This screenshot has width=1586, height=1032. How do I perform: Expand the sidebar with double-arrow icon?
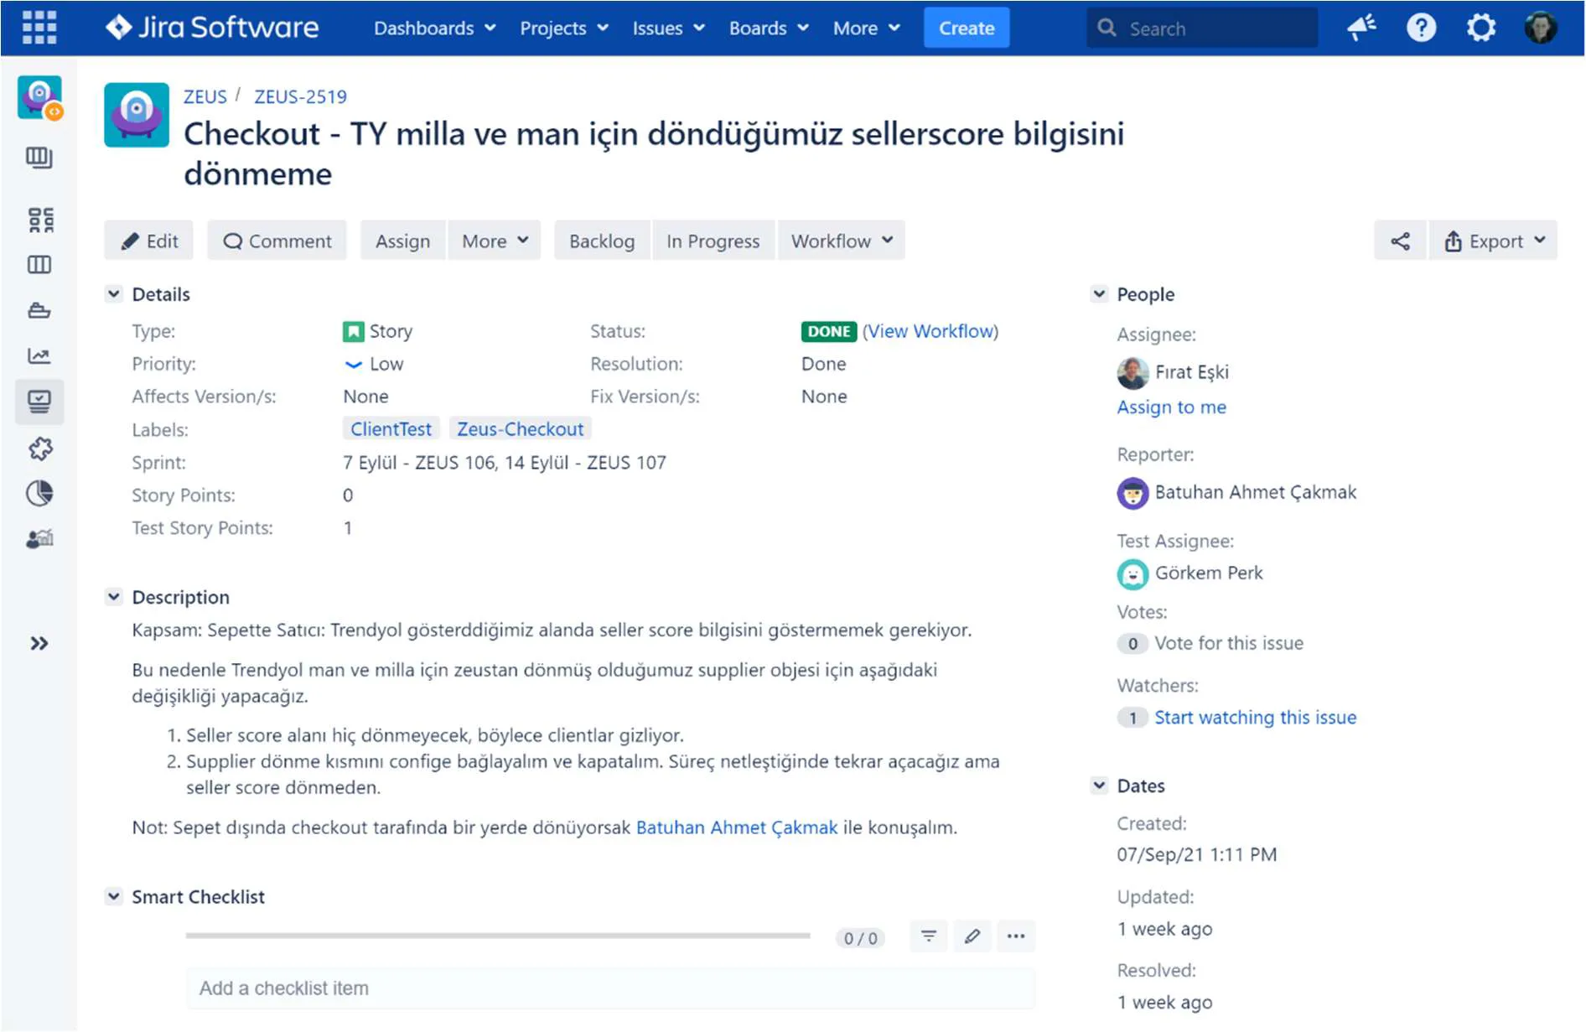tap(39, 643)
